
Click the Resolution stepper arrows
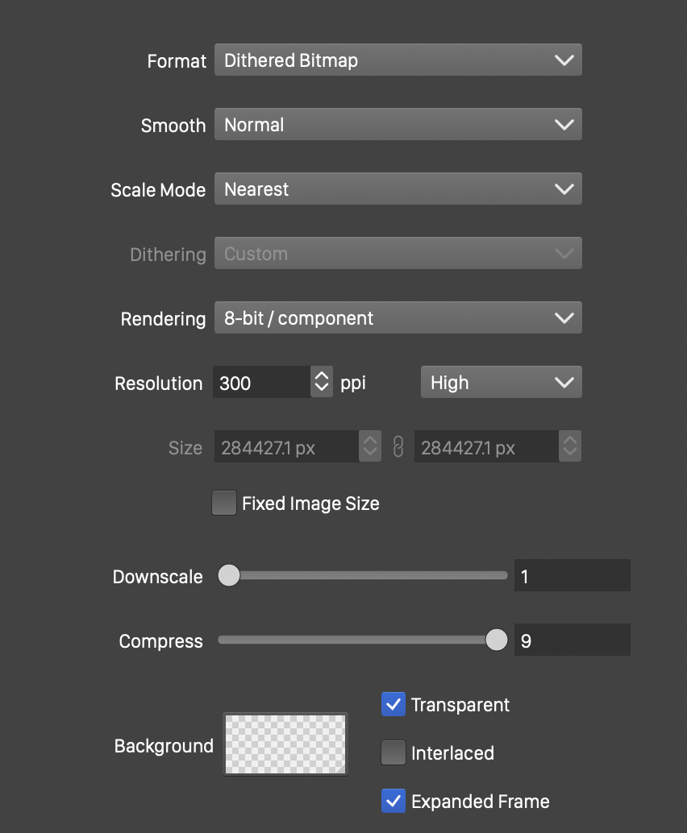[322, 383]
